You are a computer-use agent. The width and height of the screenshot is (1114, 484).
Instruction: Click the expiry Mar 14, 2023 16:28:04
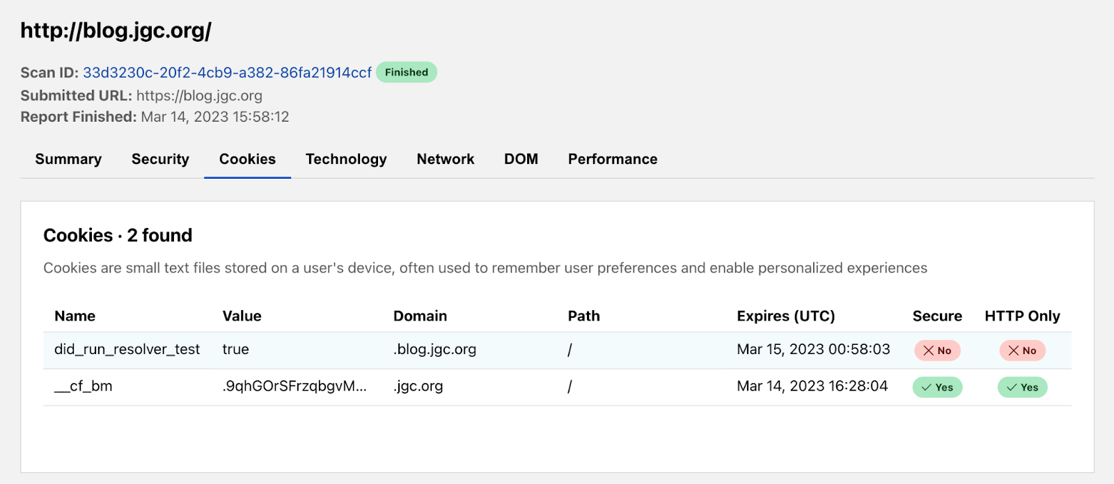click(813, 387)
